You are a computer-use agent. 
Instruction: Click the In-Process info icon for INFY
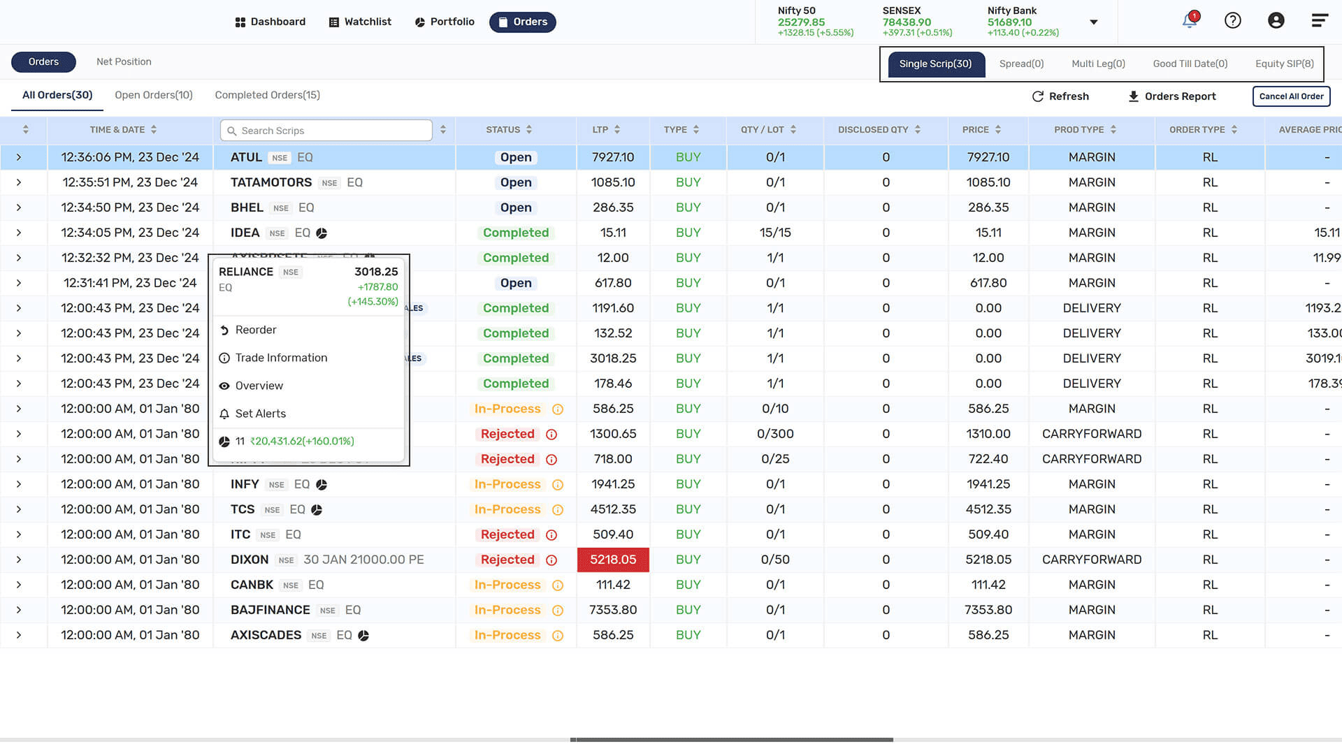pos(558,485)
